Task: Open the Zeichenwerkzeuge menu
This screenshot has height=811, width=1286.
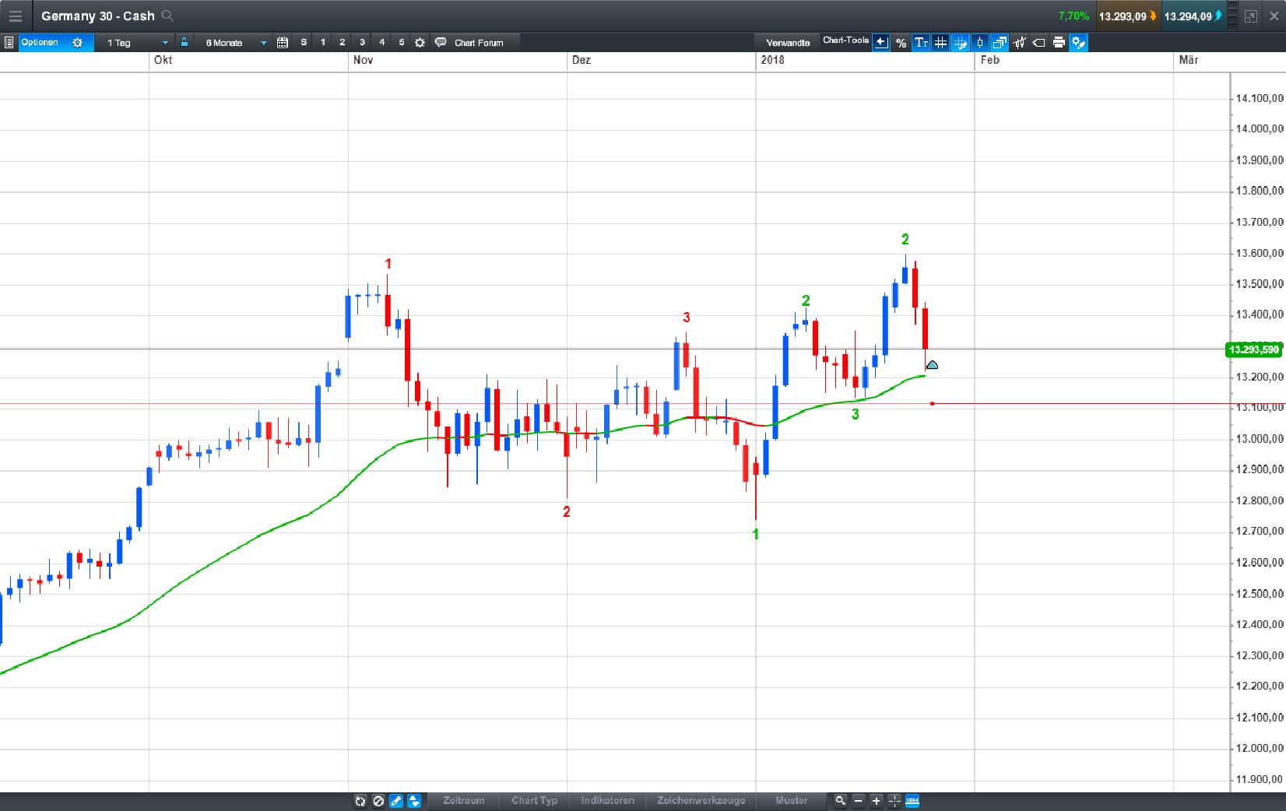Action: [701, 801]
